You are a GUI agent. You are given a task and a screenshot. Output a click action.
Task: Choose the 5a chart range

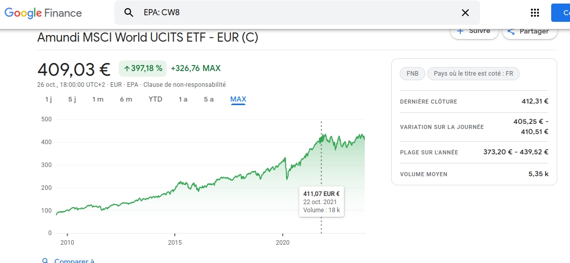209,99
